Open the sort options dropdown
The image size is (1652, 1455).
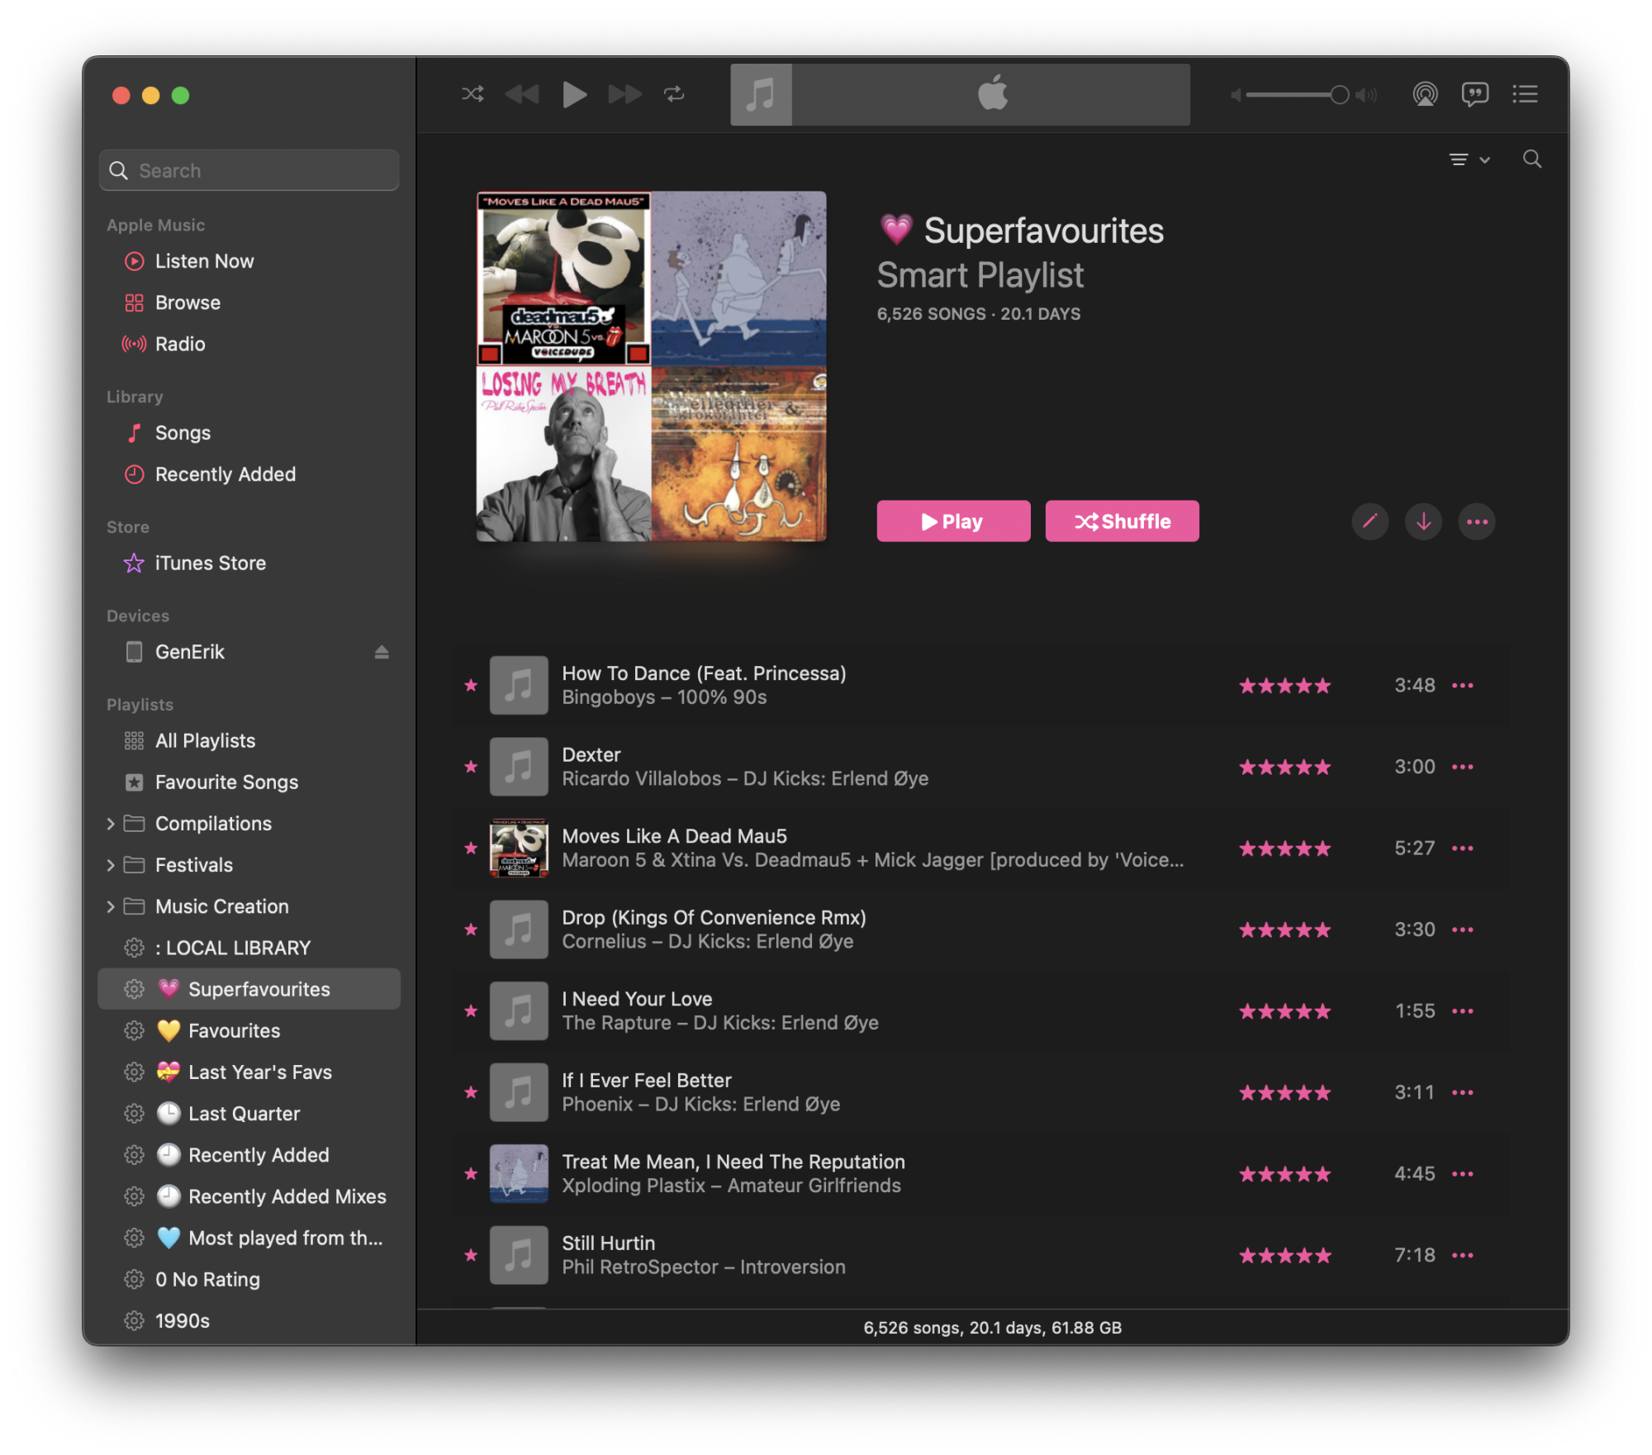[1469, 159]
